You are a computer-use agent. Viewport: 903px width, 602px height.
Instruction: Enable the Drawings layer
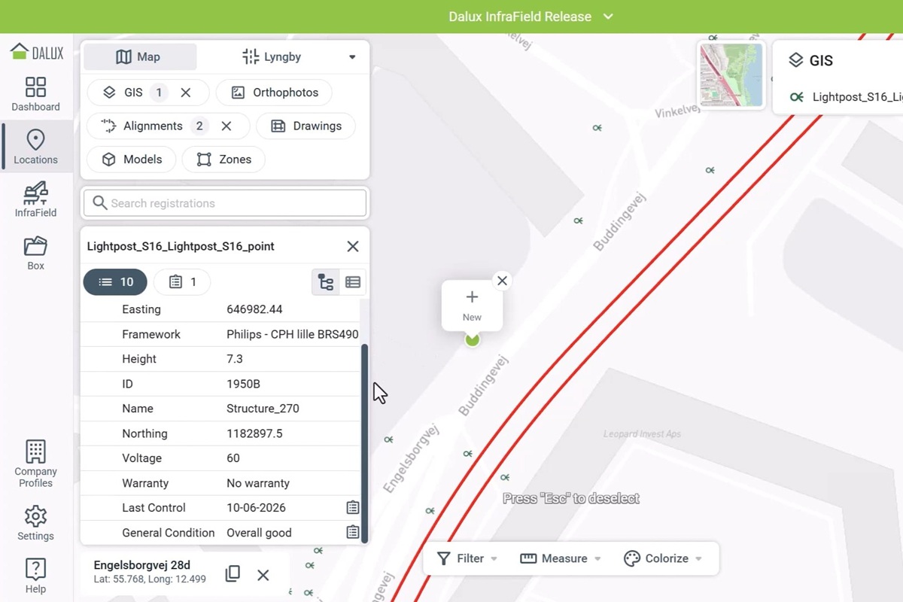[306, 126]
